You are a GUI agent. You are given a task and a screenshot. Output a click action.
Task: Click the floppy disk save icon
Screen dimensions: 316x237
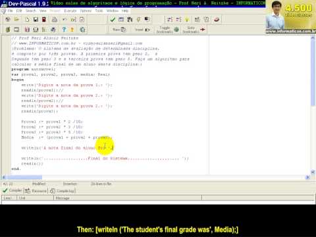[36, 20]
